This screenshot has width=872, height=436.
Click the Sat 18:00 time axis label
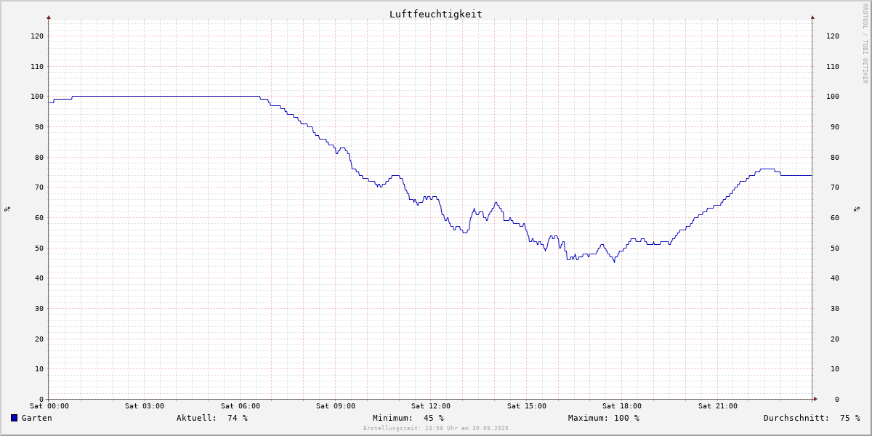click(x=622, y=406)
